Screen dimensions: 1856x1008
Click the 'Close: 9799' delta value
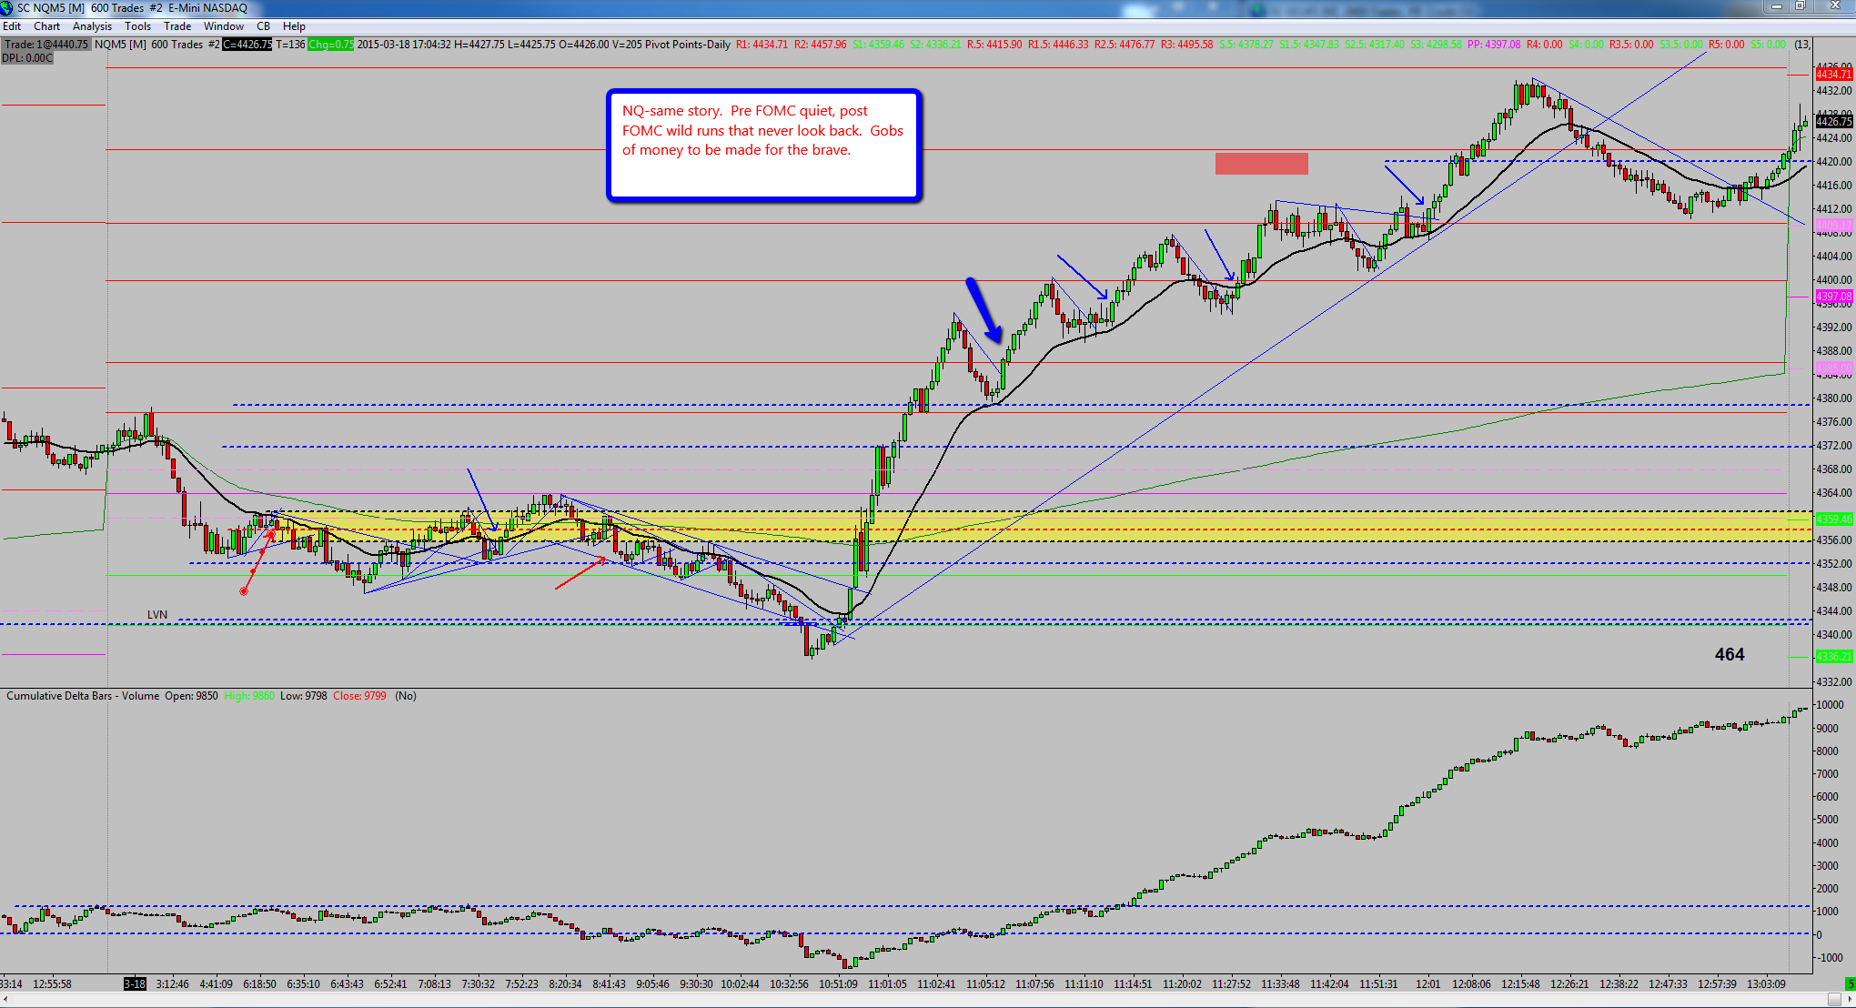[x=359, y=696]
